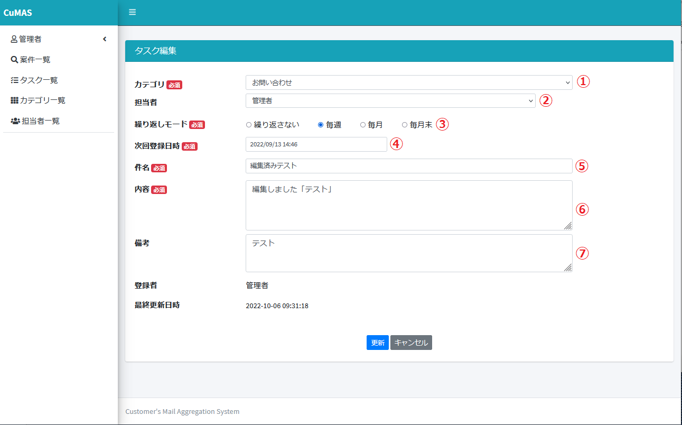Open the カテゴリ dropdown showing お問い合わせ
Image resolution: width=682 pixels, height=425 pixels.
[408, 82]
